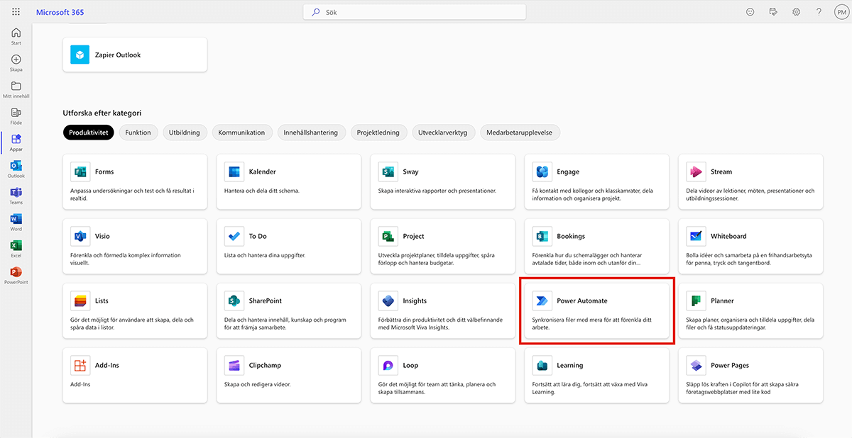Click the Visio app icon
Image resolution: width=852 pixels, height=438 pixels.
(80, 236)
